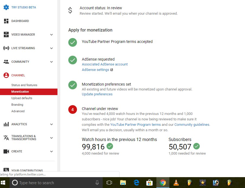The image size is (245, 188).
Task: Click the external link icon beside AdSense settings
Action: coord(112,70)
